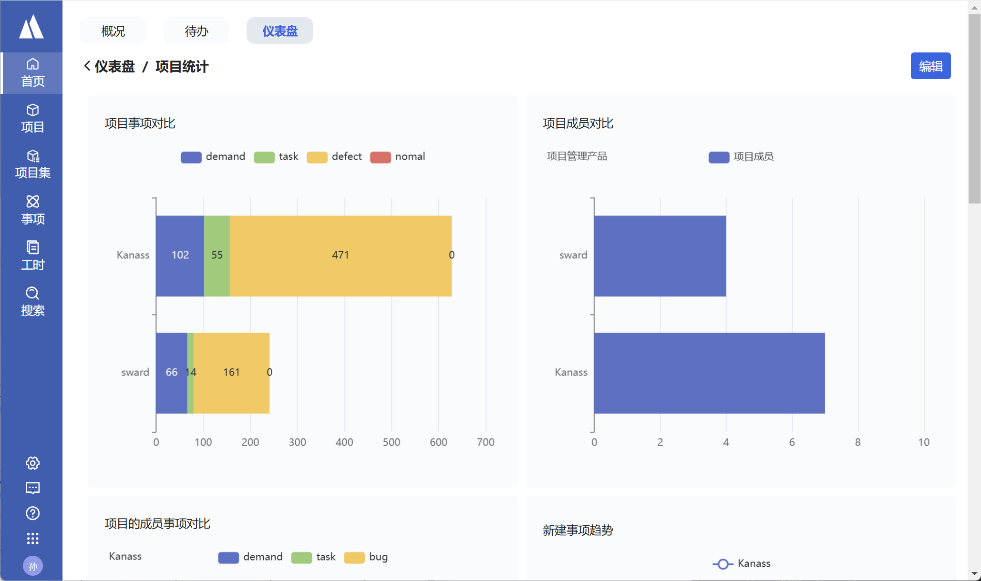Switch to the 概况 tab

113,31
